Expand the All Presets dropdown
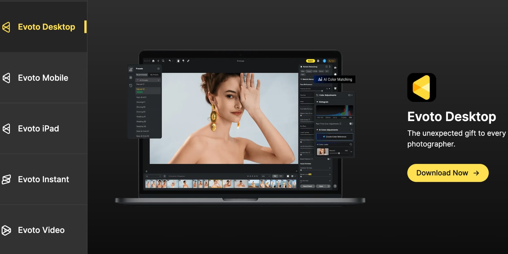 148,80
